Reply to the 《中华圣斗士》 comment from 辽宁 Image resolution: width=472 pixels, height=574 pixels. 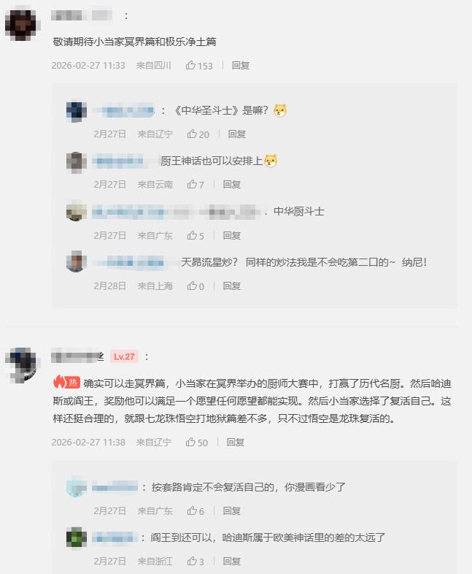tap(237, 134)
